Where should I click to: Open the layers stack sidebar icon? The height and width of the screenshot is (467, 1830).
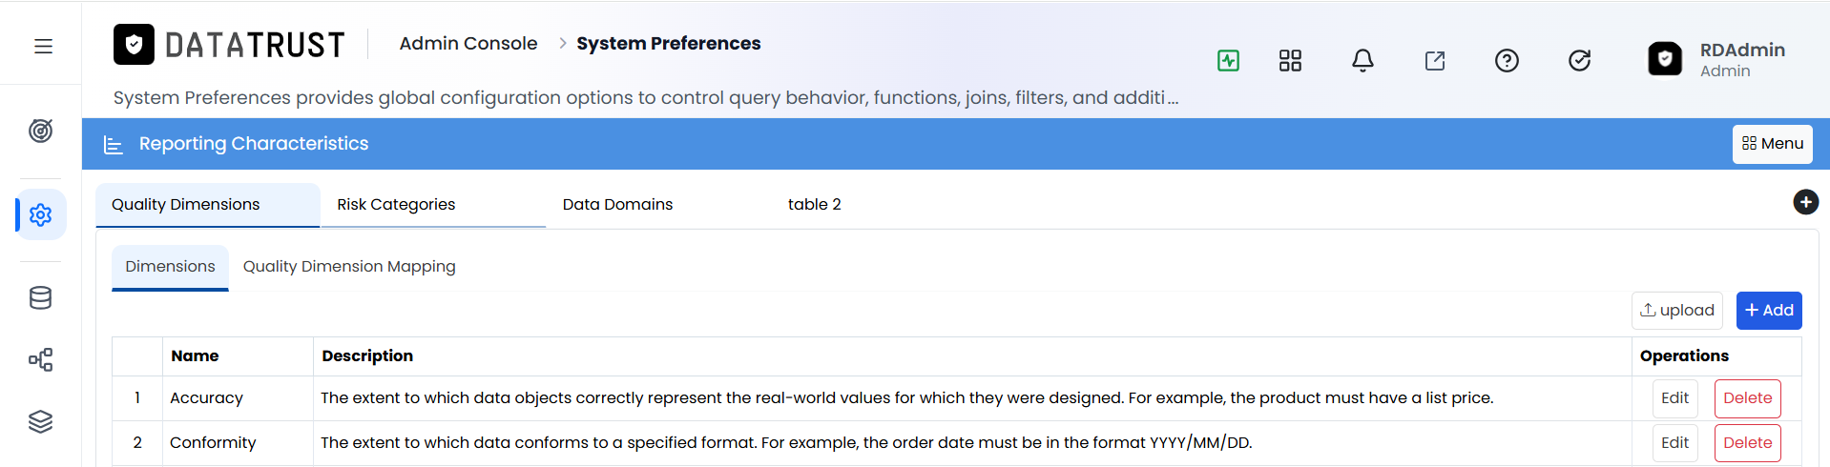[40, 421]
